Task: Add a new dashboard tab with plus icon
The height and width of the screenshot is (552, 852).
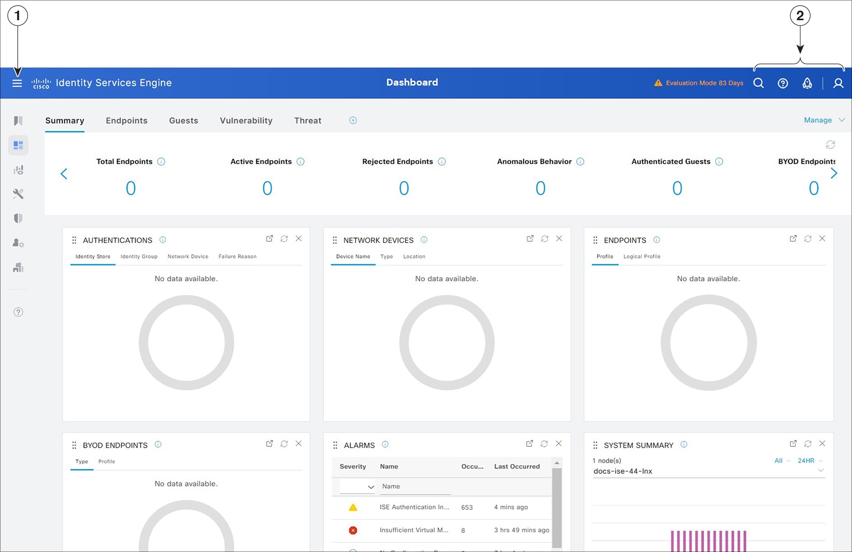Action: coord(353,120)
